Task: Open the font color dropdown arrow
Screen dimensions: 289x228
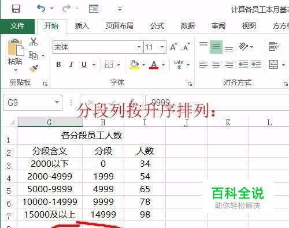Action: pyautogui.click(x=164, y=65)
